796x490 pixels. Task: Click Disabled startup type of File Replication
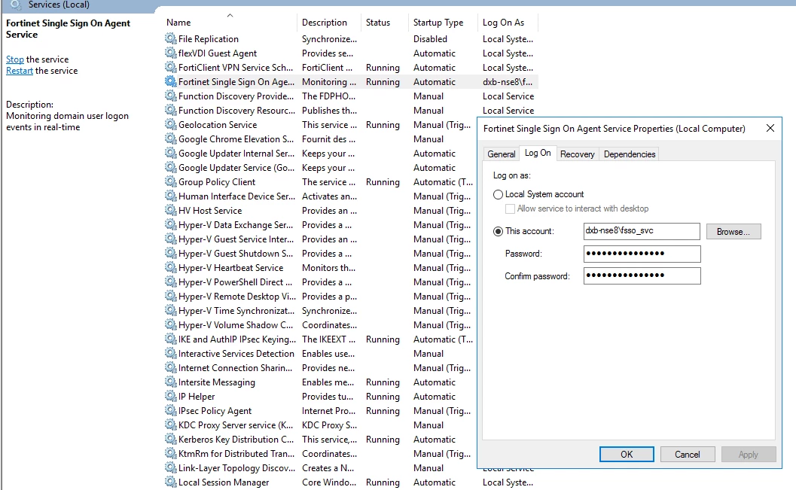(x=430, y=38)
